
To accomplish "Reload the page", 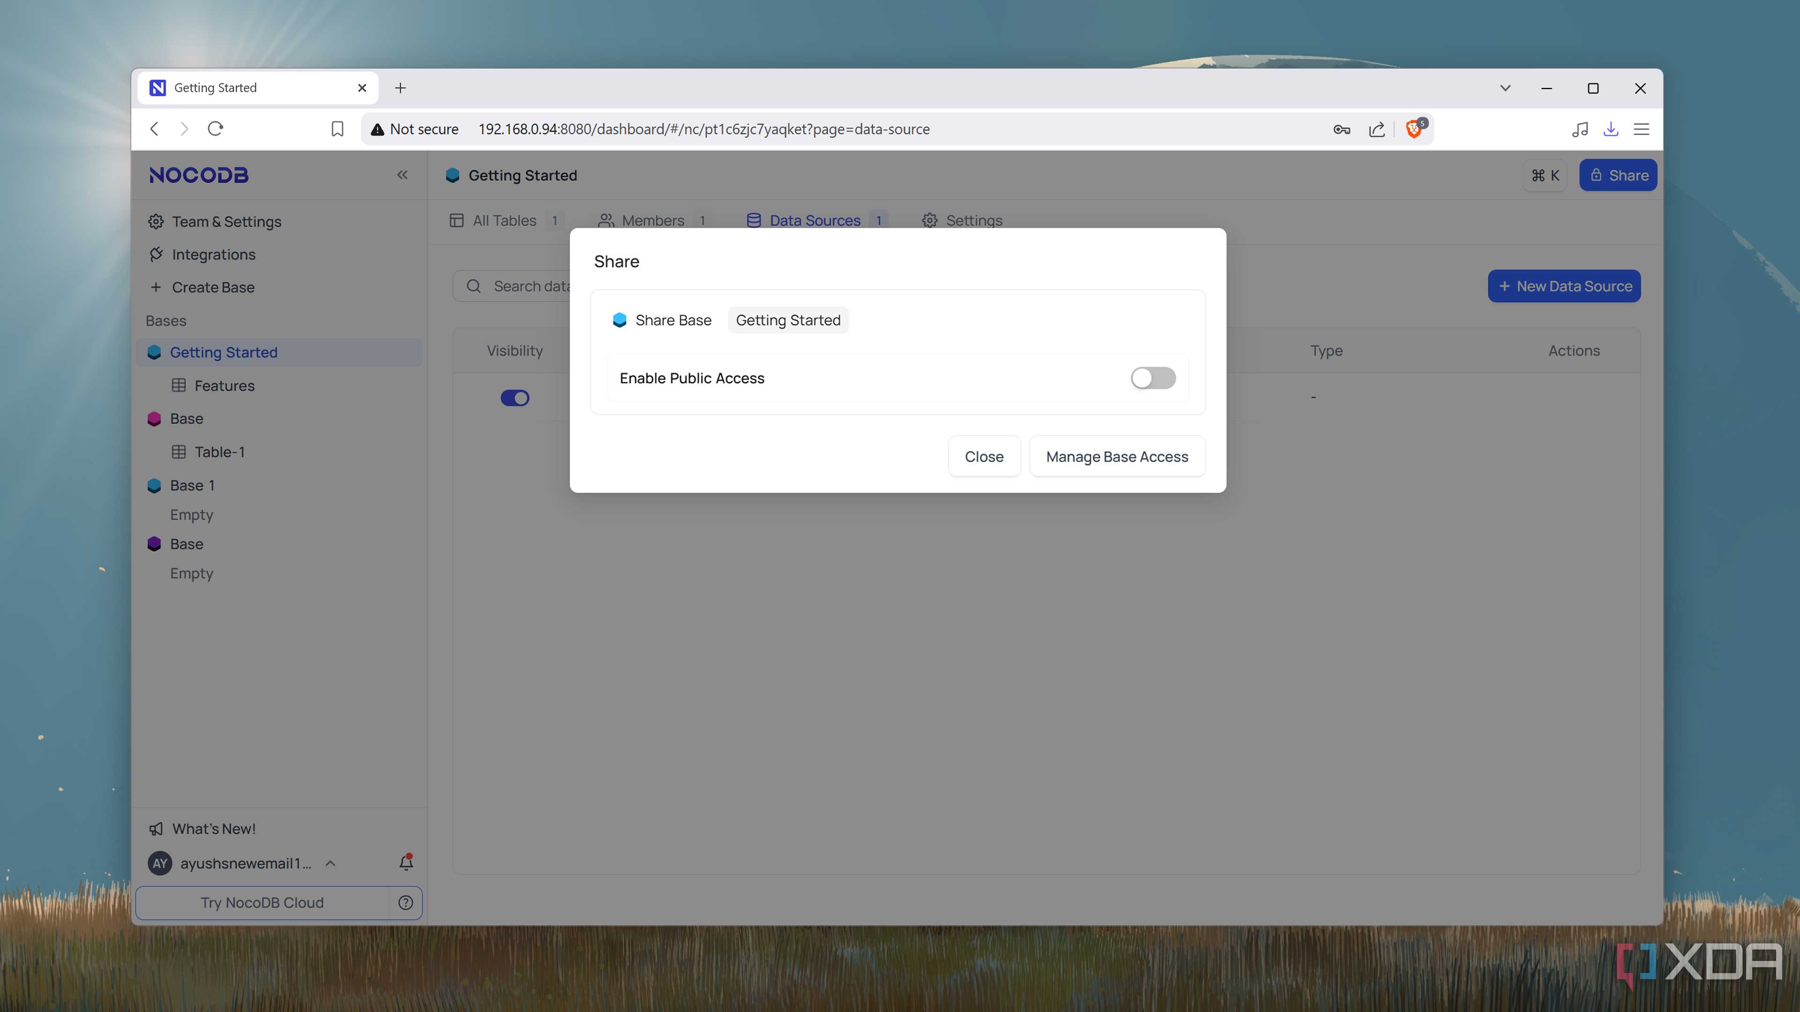I will [215, 128].
